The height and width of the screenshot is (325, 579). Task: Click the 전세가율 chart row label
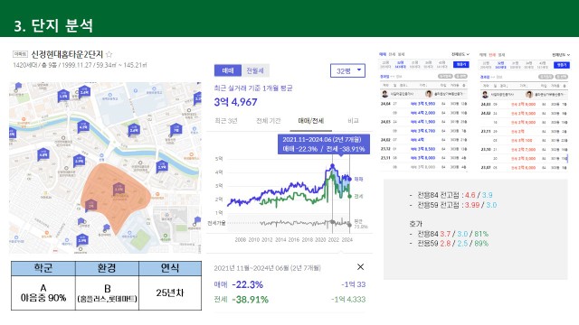point(216,223)
